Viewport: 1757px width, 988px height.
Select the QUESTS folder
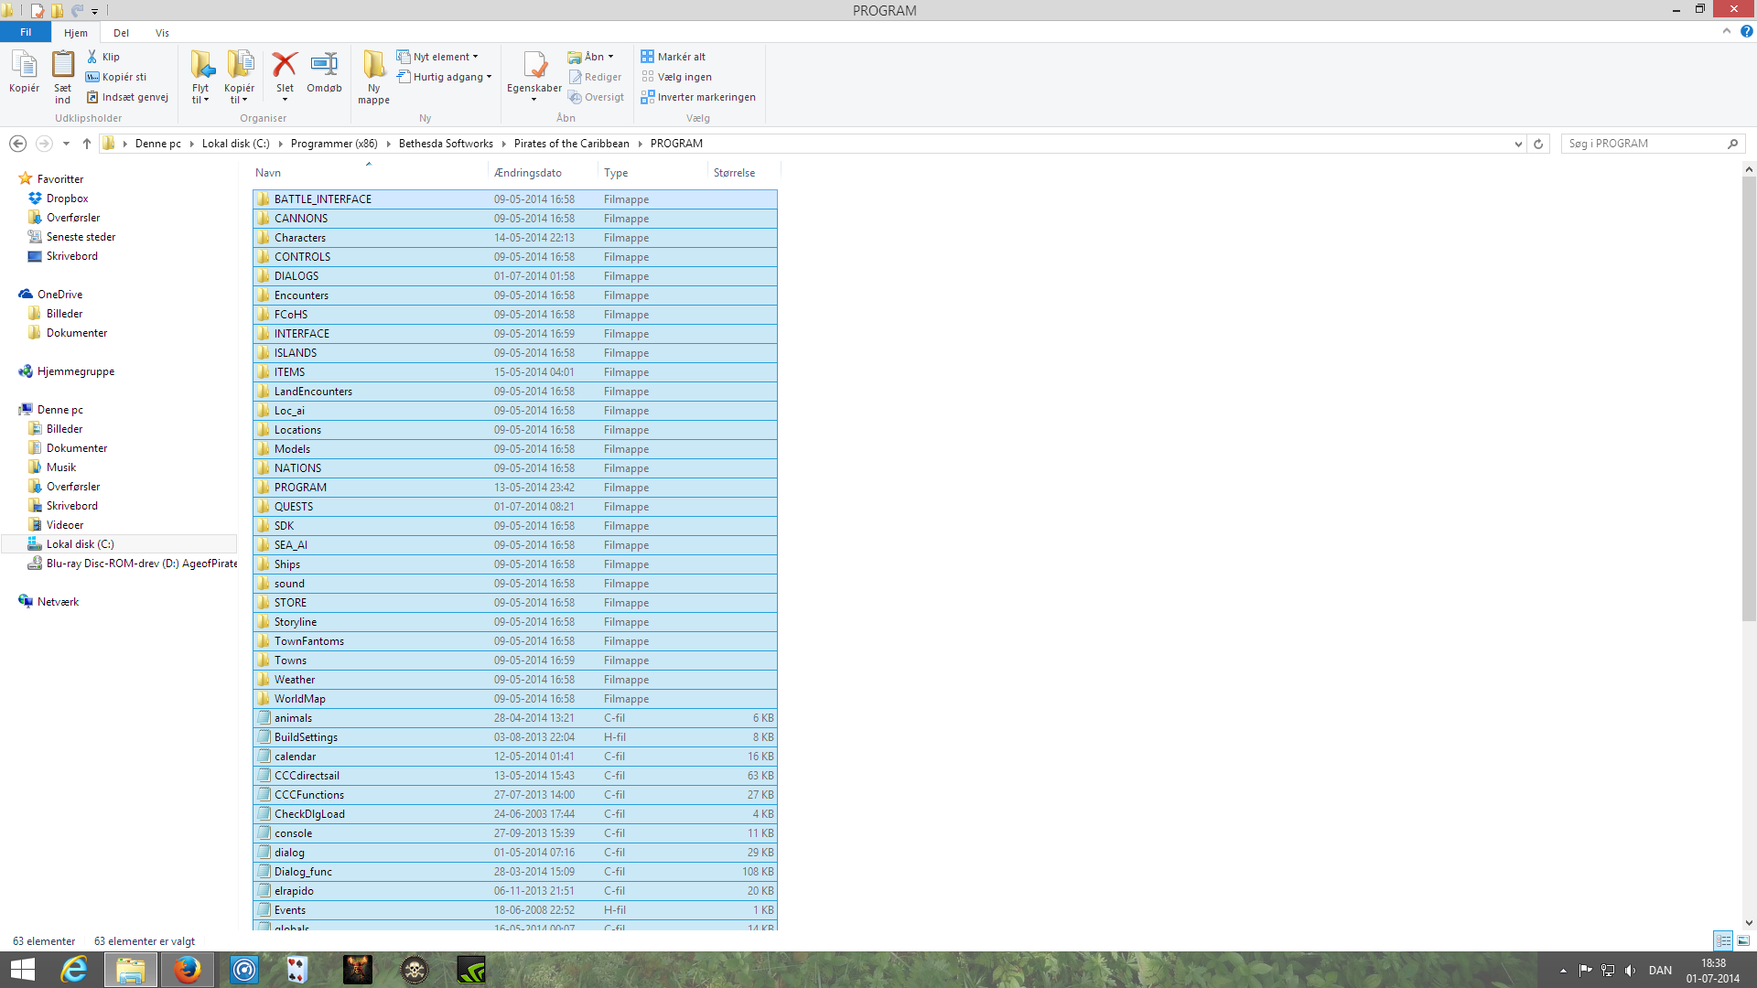click(515, 507)
